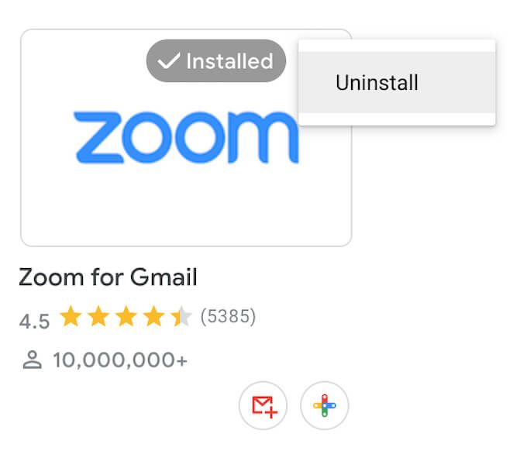This screenshot has width=527, height=461.
Task: Click the second gold rating star
Action: point(98,316)
